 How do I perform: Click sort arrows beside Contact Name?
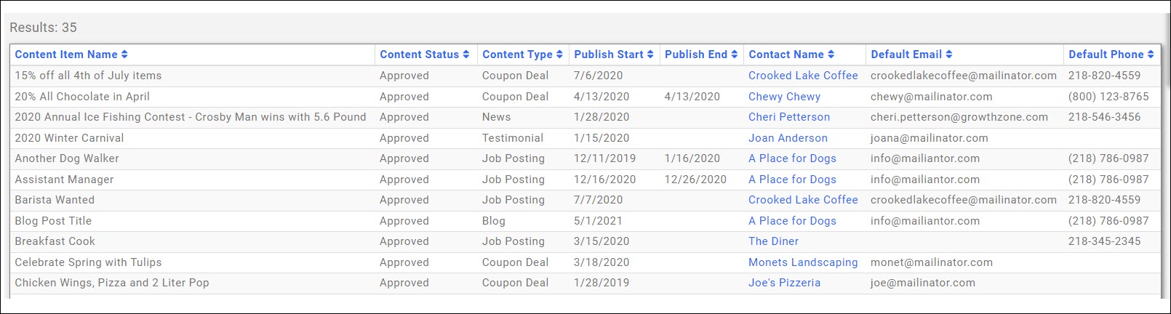pos(831,55)
